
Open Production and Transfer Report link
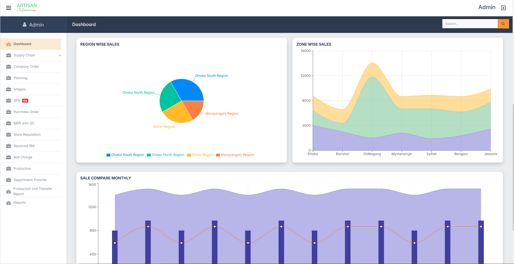point(32,191)
